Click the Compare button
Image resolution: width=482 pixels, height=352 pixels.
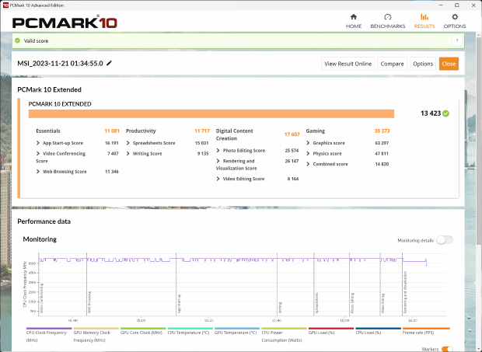point(392,64)
